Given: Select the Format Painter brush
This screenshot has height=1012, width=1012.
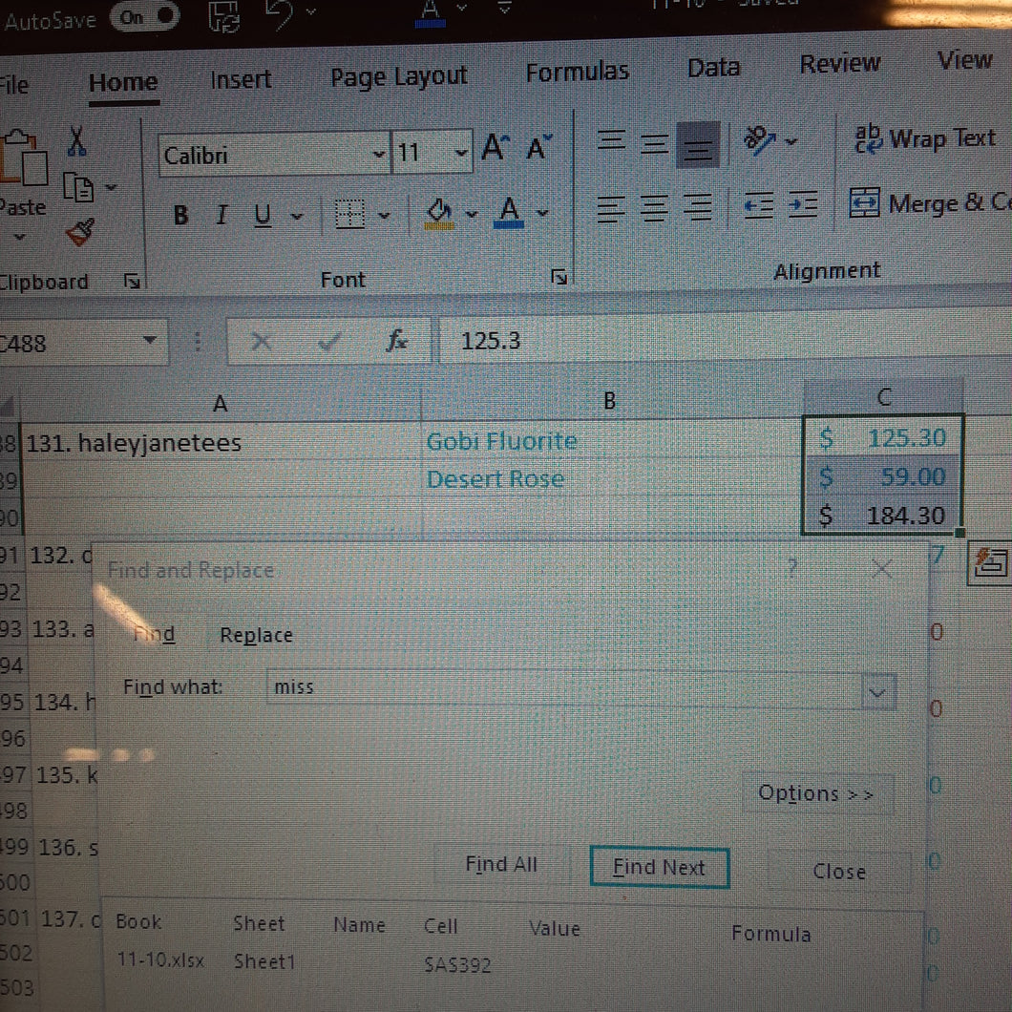Looking at the screenshot, I should click(x=80, y=232).
